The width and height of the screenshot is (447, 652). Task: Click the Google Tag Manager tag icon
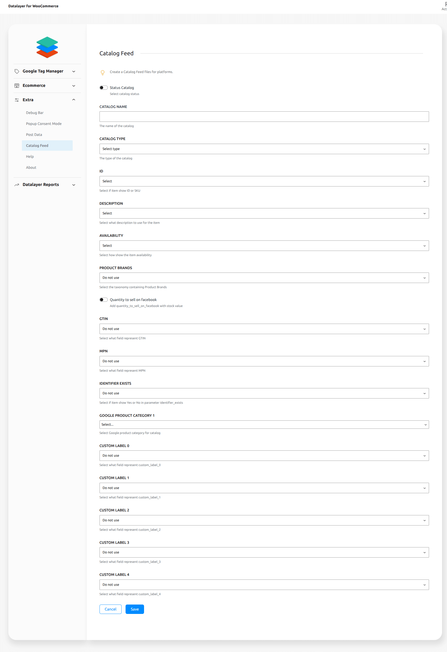[x=17, y=71]
